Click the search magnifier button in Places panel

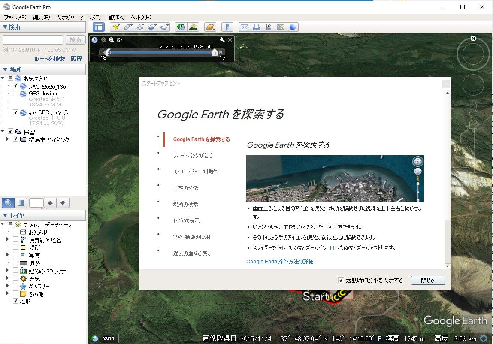tap(8, 203)
